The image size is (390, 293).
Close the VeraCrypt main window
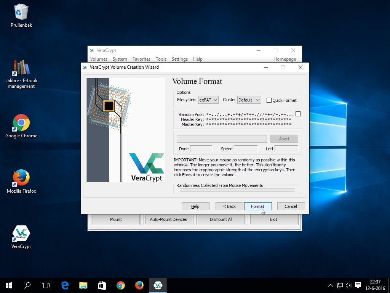click(293, 50)
